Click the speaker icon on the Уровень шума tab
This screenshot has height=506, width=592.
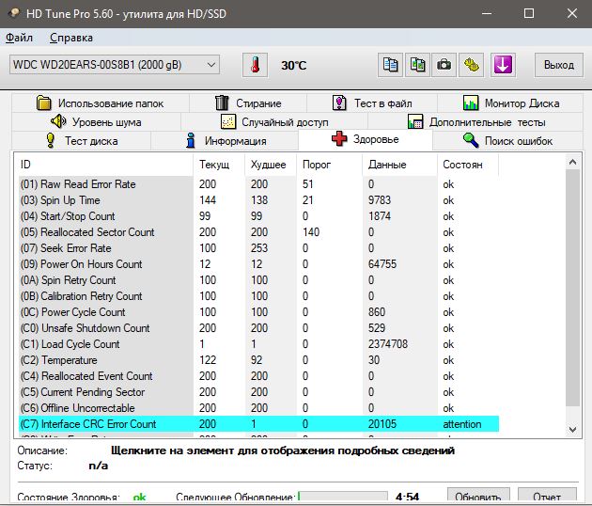tap(58, 121)
